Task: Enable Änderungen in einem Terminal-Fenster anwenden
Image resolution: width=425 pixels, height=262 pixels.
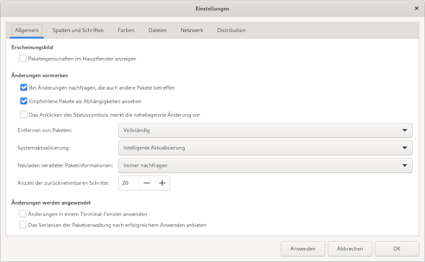Action: coord(23,214)
